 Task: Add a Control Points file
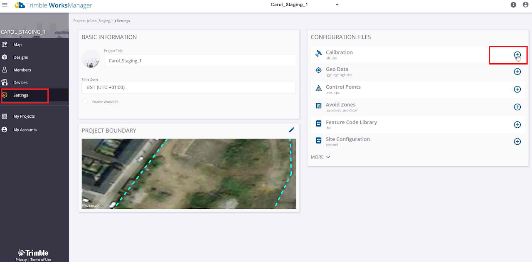click(517, 89)
